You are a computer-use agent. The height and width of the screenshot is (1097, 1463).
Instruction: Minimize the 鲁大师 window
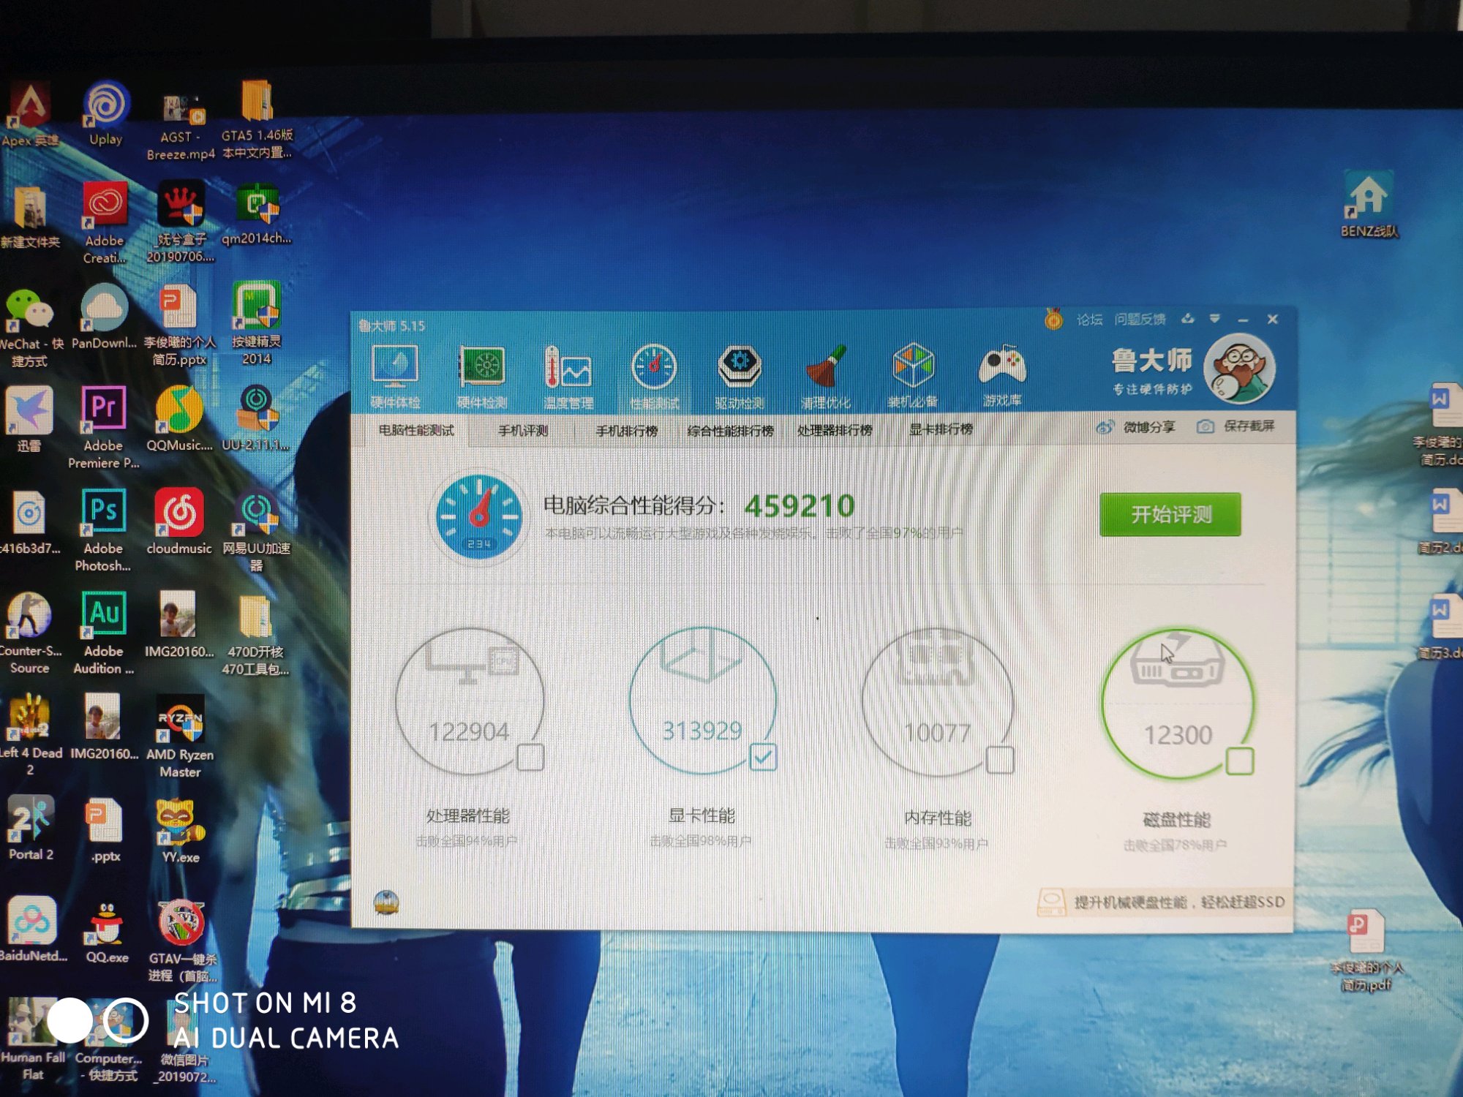click(1243, 320)
